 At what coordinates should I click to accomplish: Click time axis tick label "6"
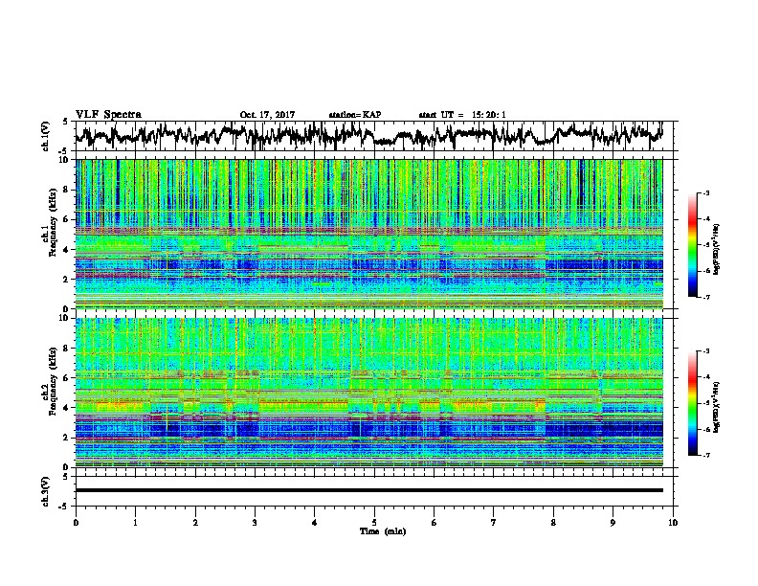435,523
